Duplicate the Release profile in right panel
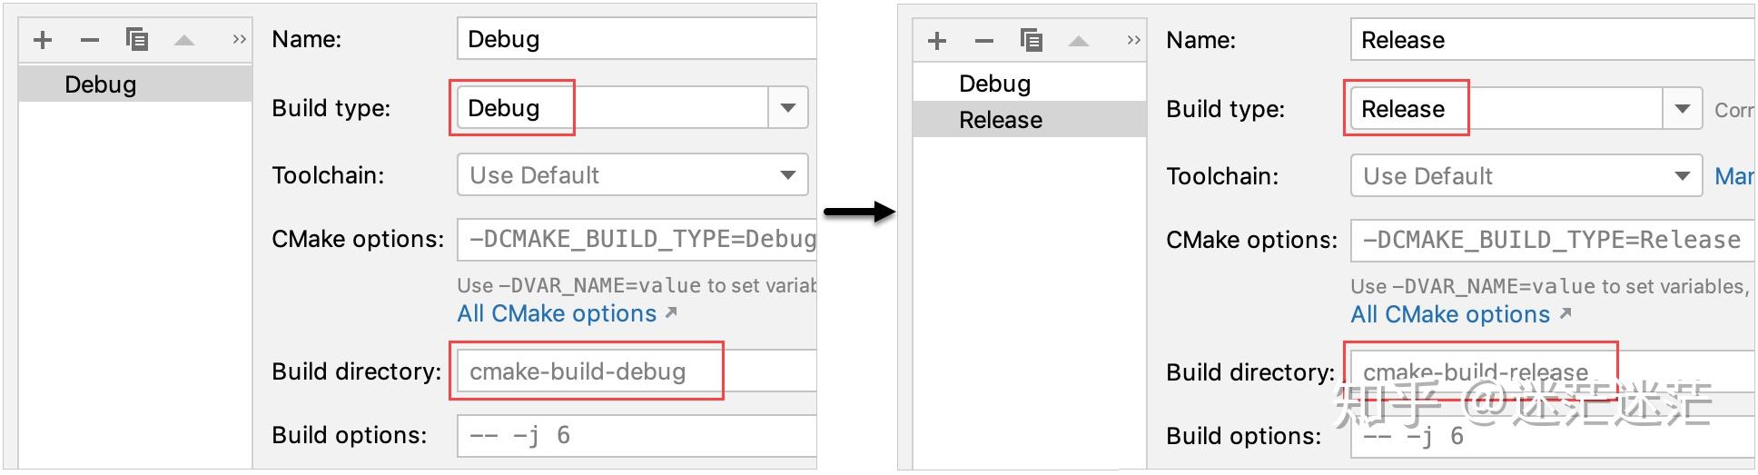 1032,41
